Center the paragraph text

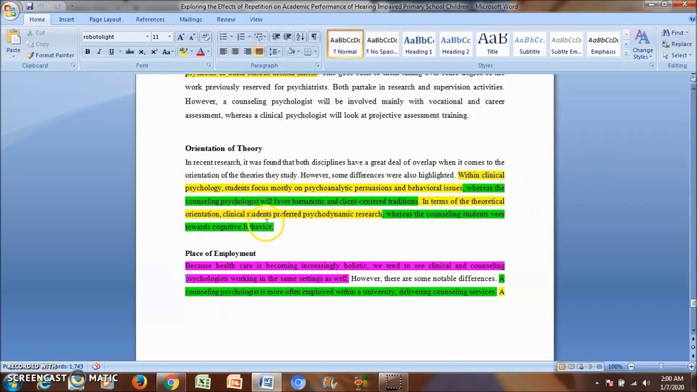point(235,52)
